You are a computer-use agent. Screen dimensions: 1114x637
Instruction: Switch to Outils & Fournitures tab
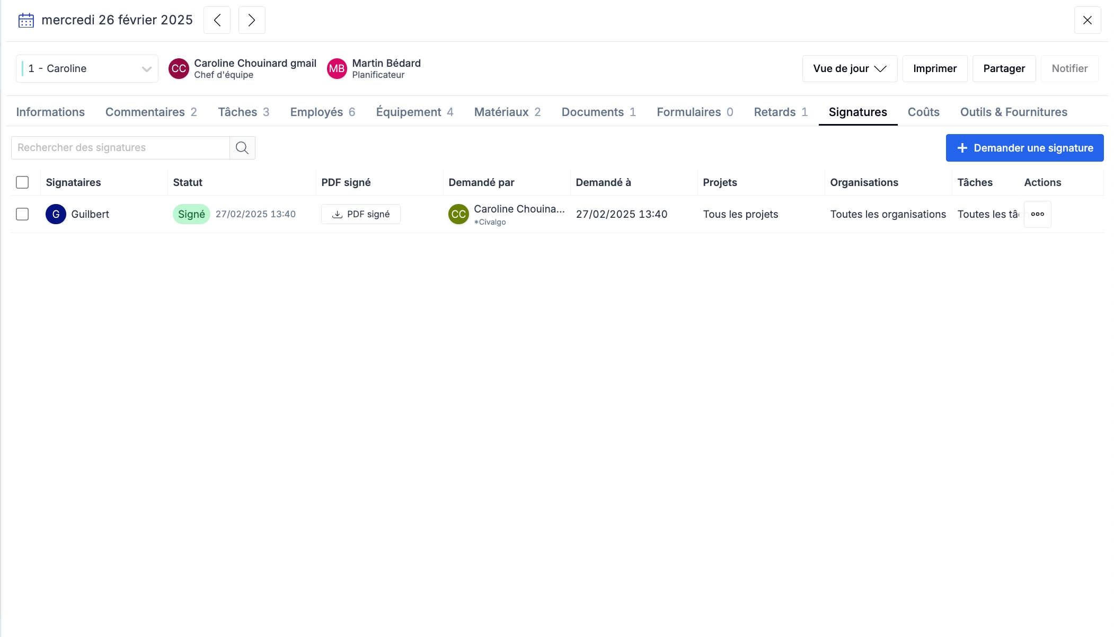point(1013,112)
